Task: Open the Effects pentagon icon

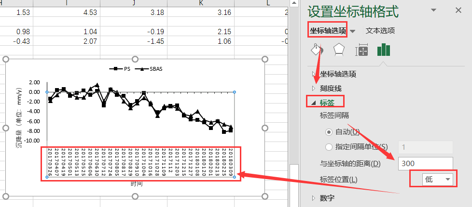Action: (339, 50)
